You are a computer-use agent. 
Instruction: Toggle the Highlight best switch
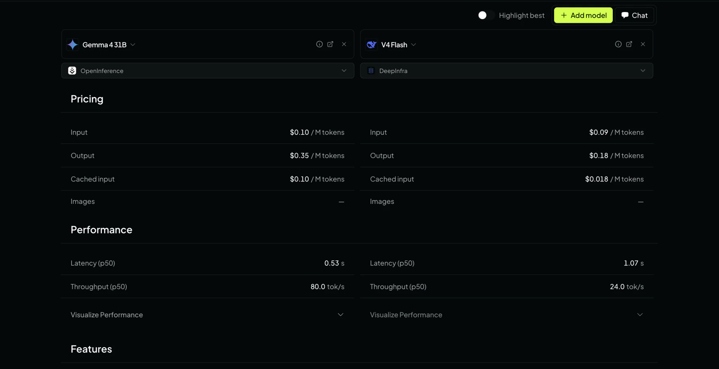coord(486,15)
